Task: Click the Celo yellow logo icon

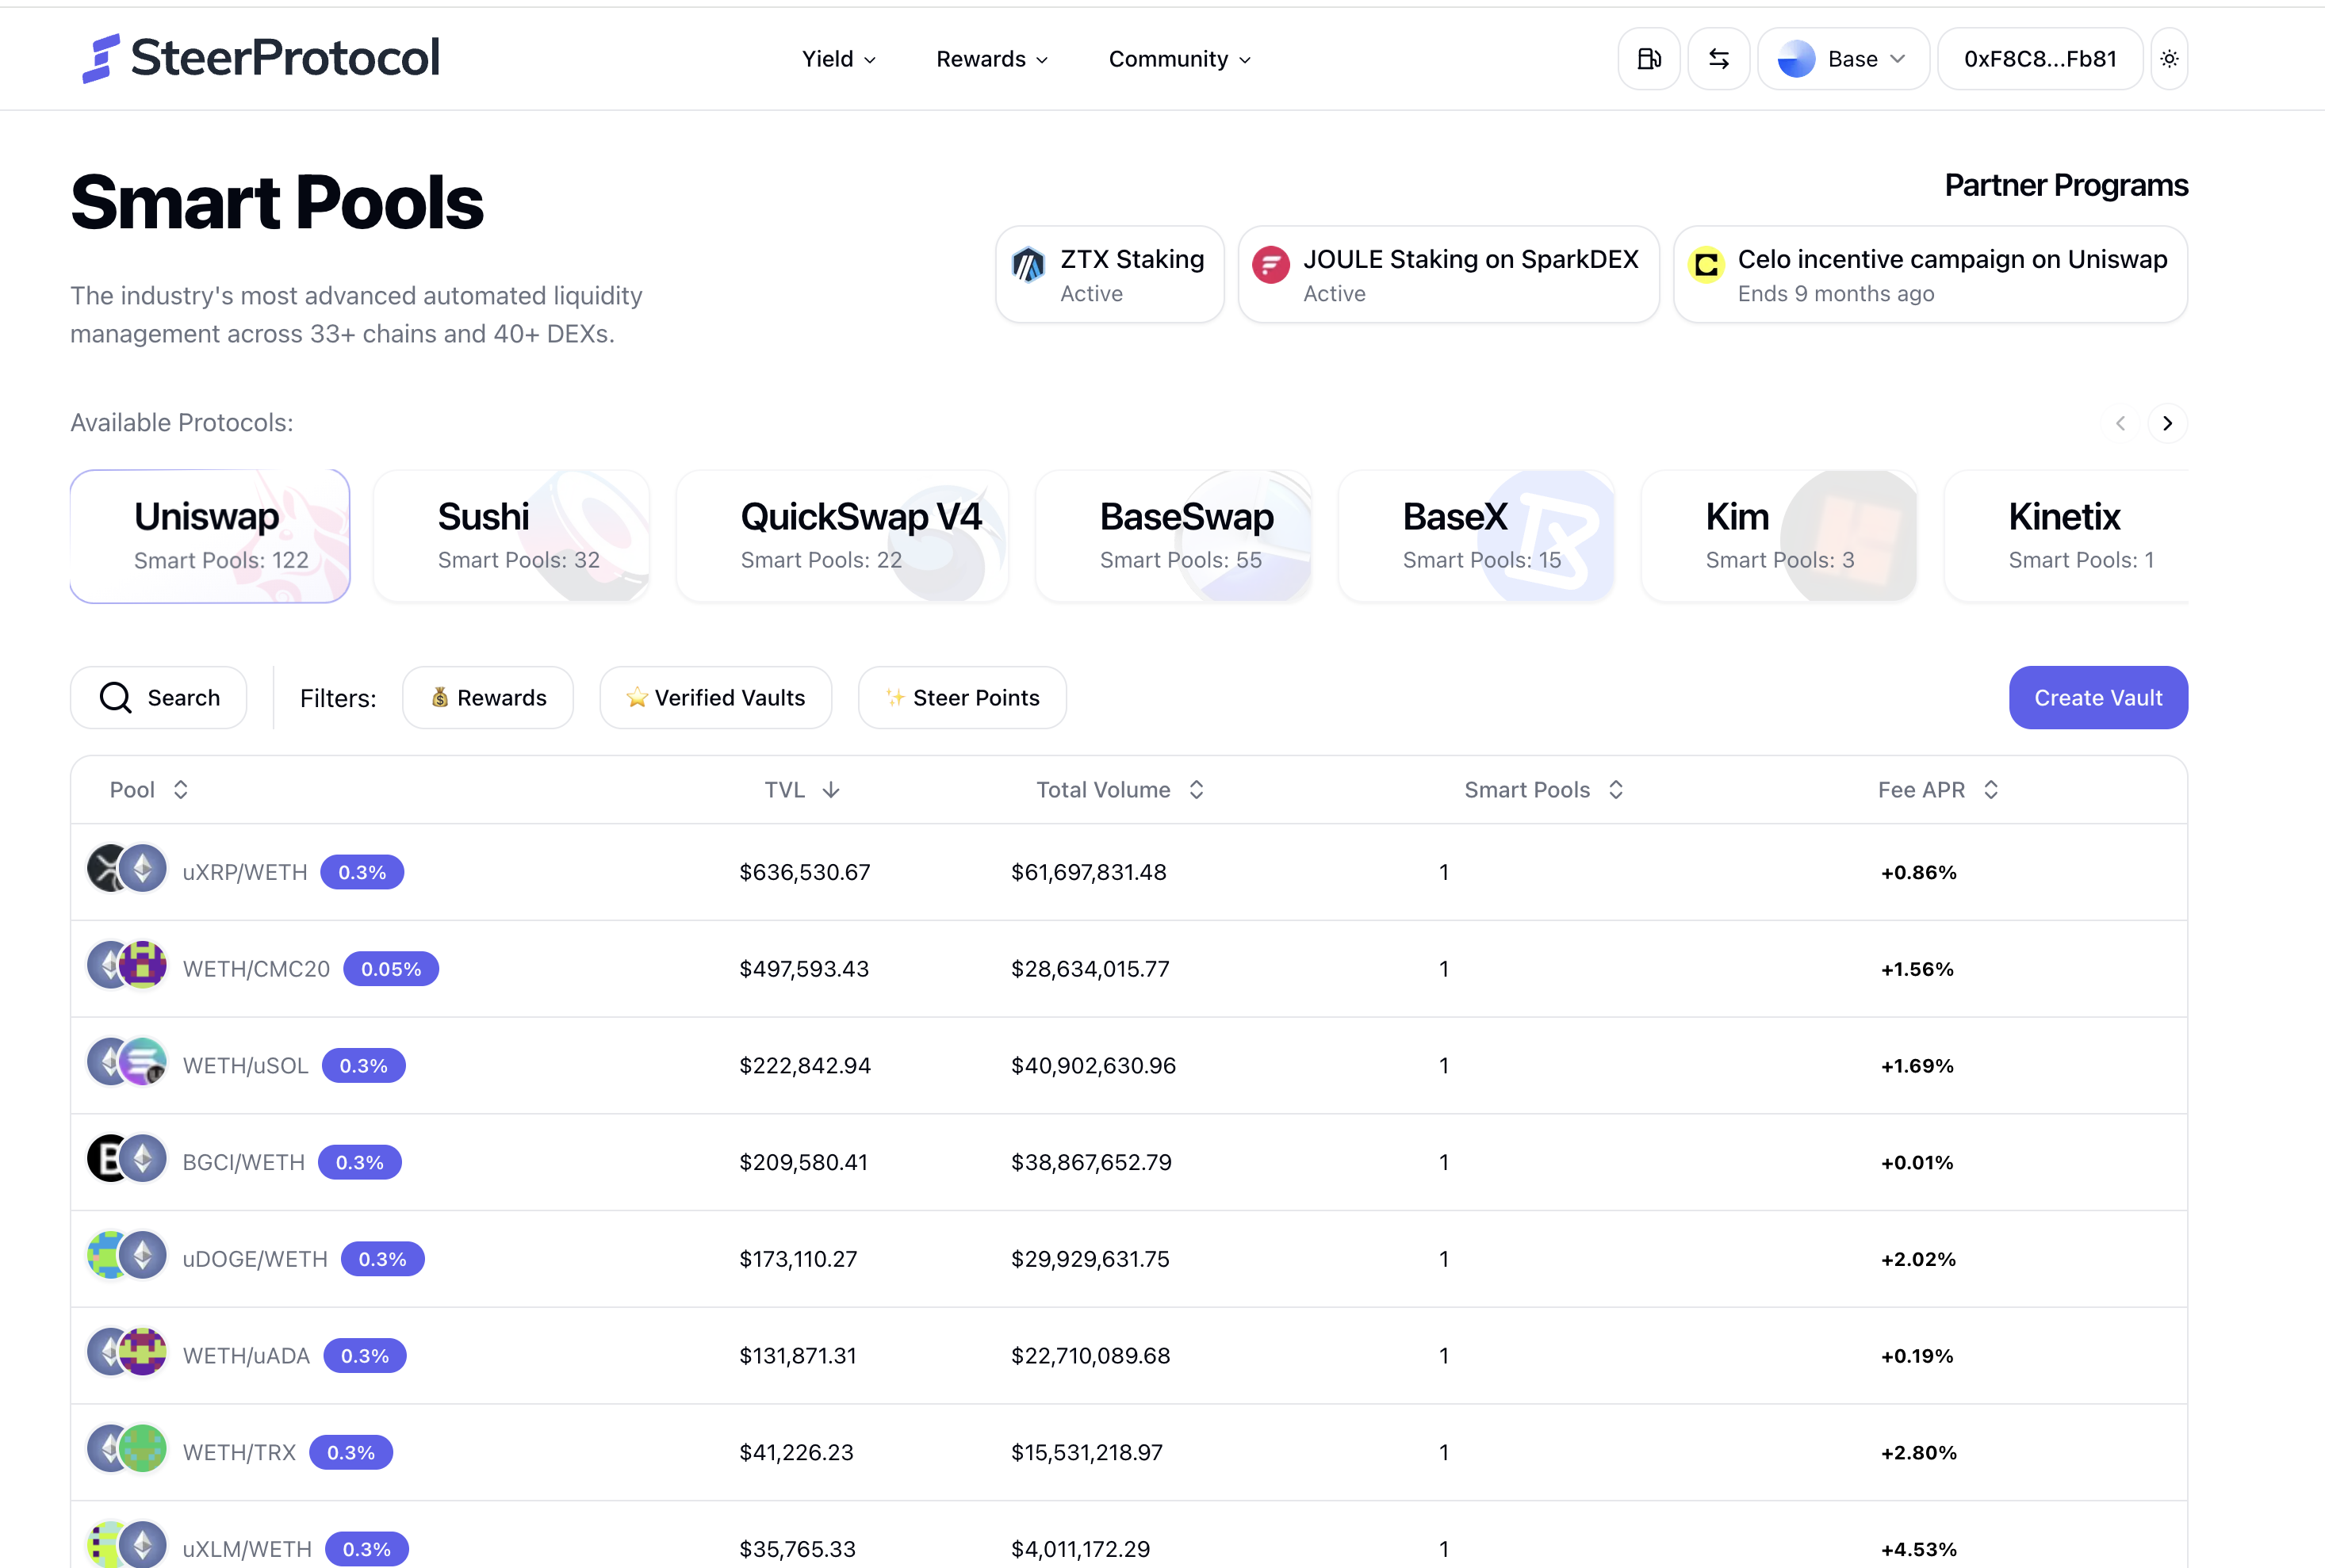Action: [1706, 265]
